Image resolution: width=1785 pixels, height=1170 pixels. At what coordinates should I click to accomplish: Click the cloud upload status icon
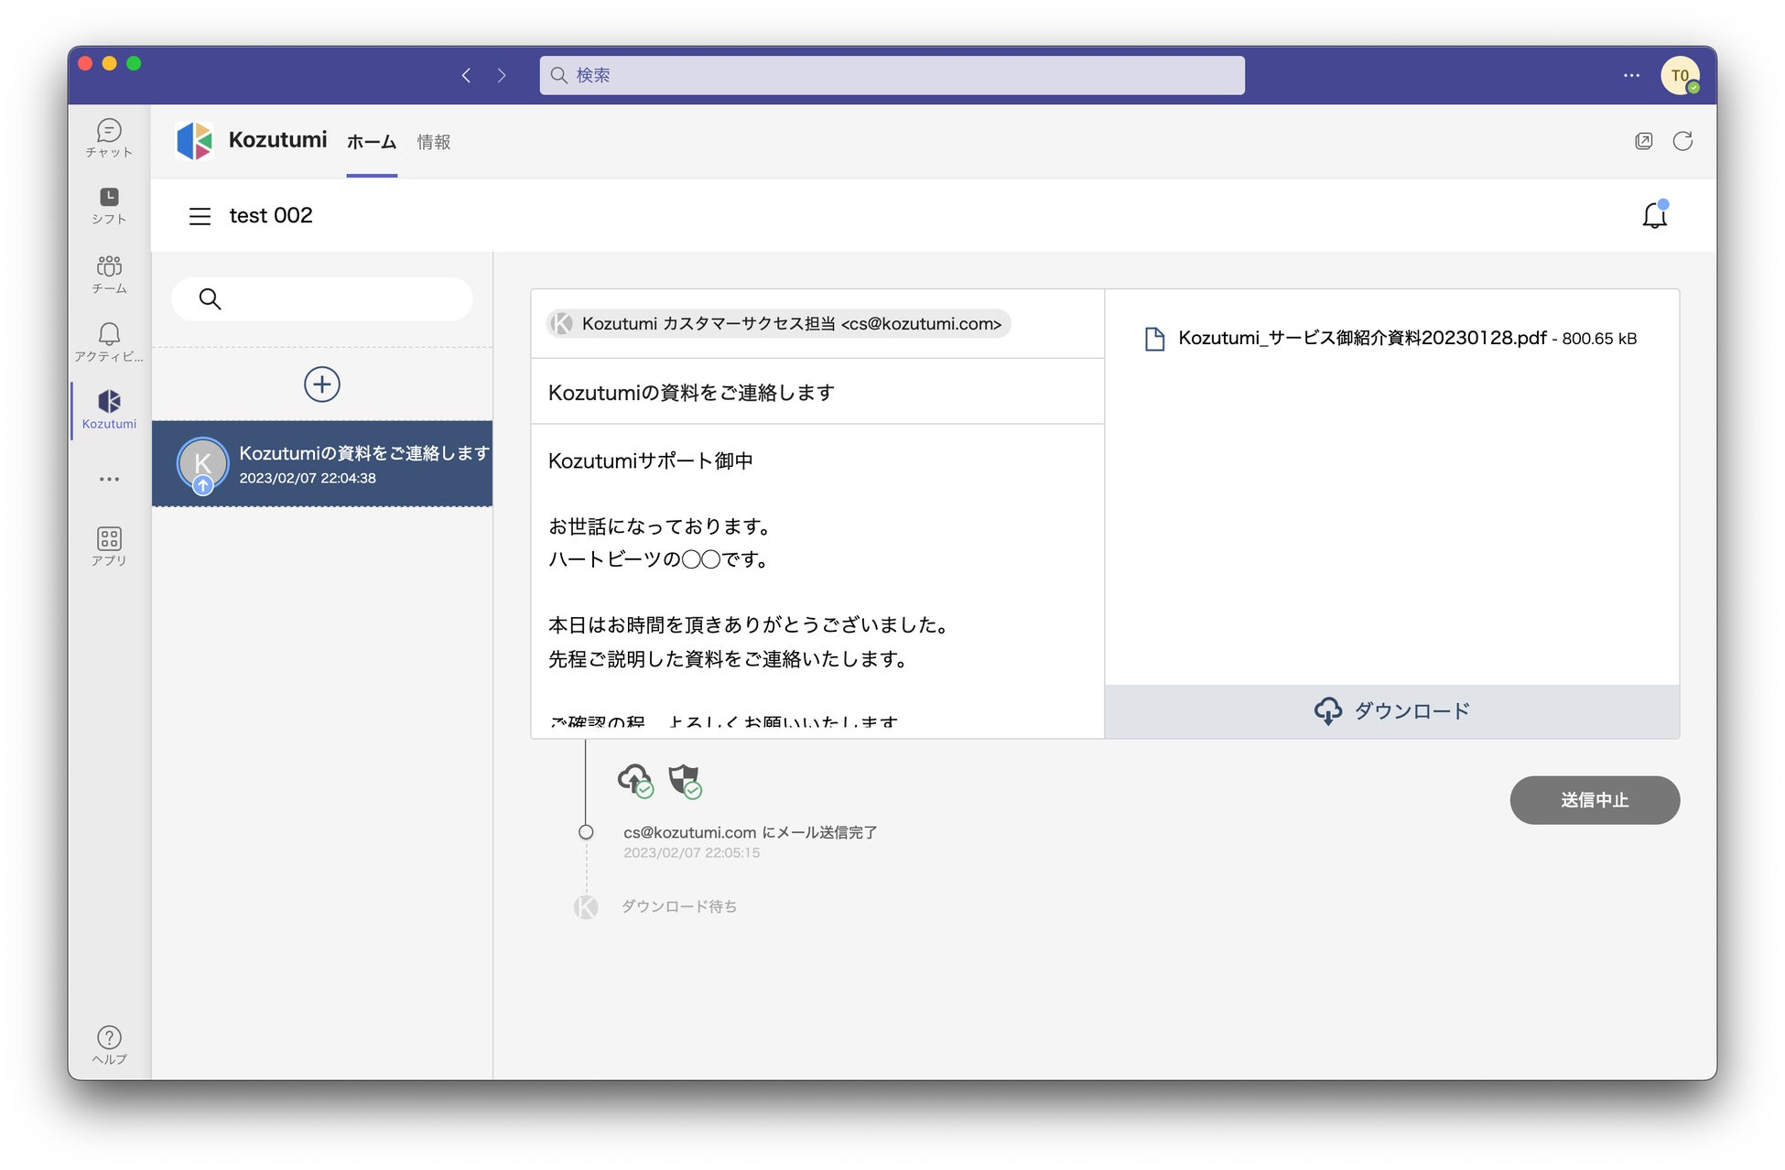tap(634, 780)
